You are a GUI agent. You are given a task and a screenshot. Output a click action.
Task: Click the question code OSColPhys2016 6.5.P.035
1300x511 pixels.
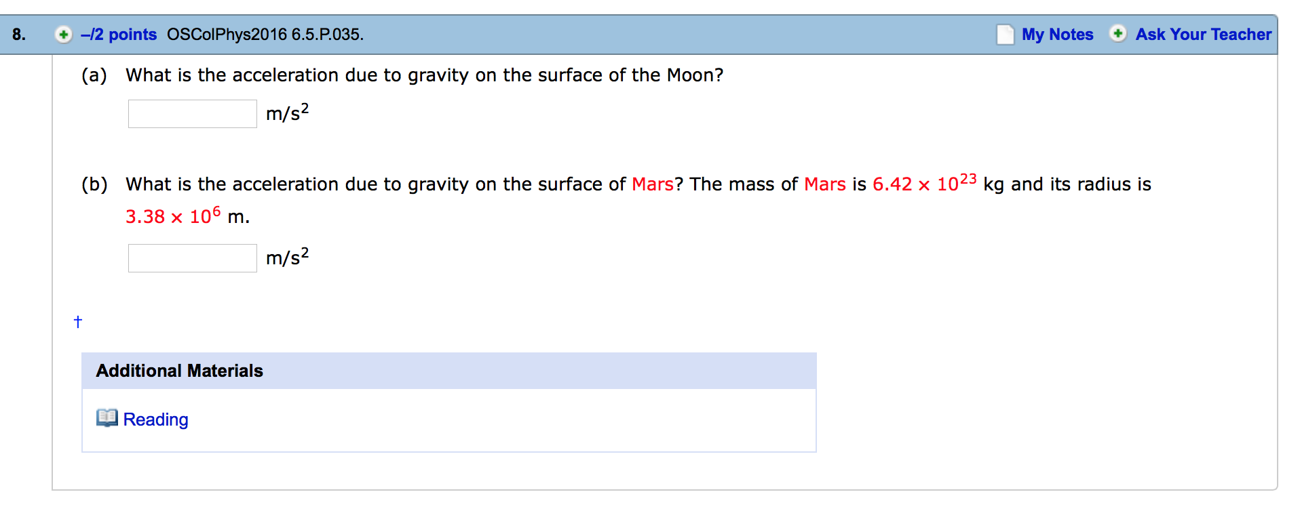pyautogui.click(x=265, y=35)
